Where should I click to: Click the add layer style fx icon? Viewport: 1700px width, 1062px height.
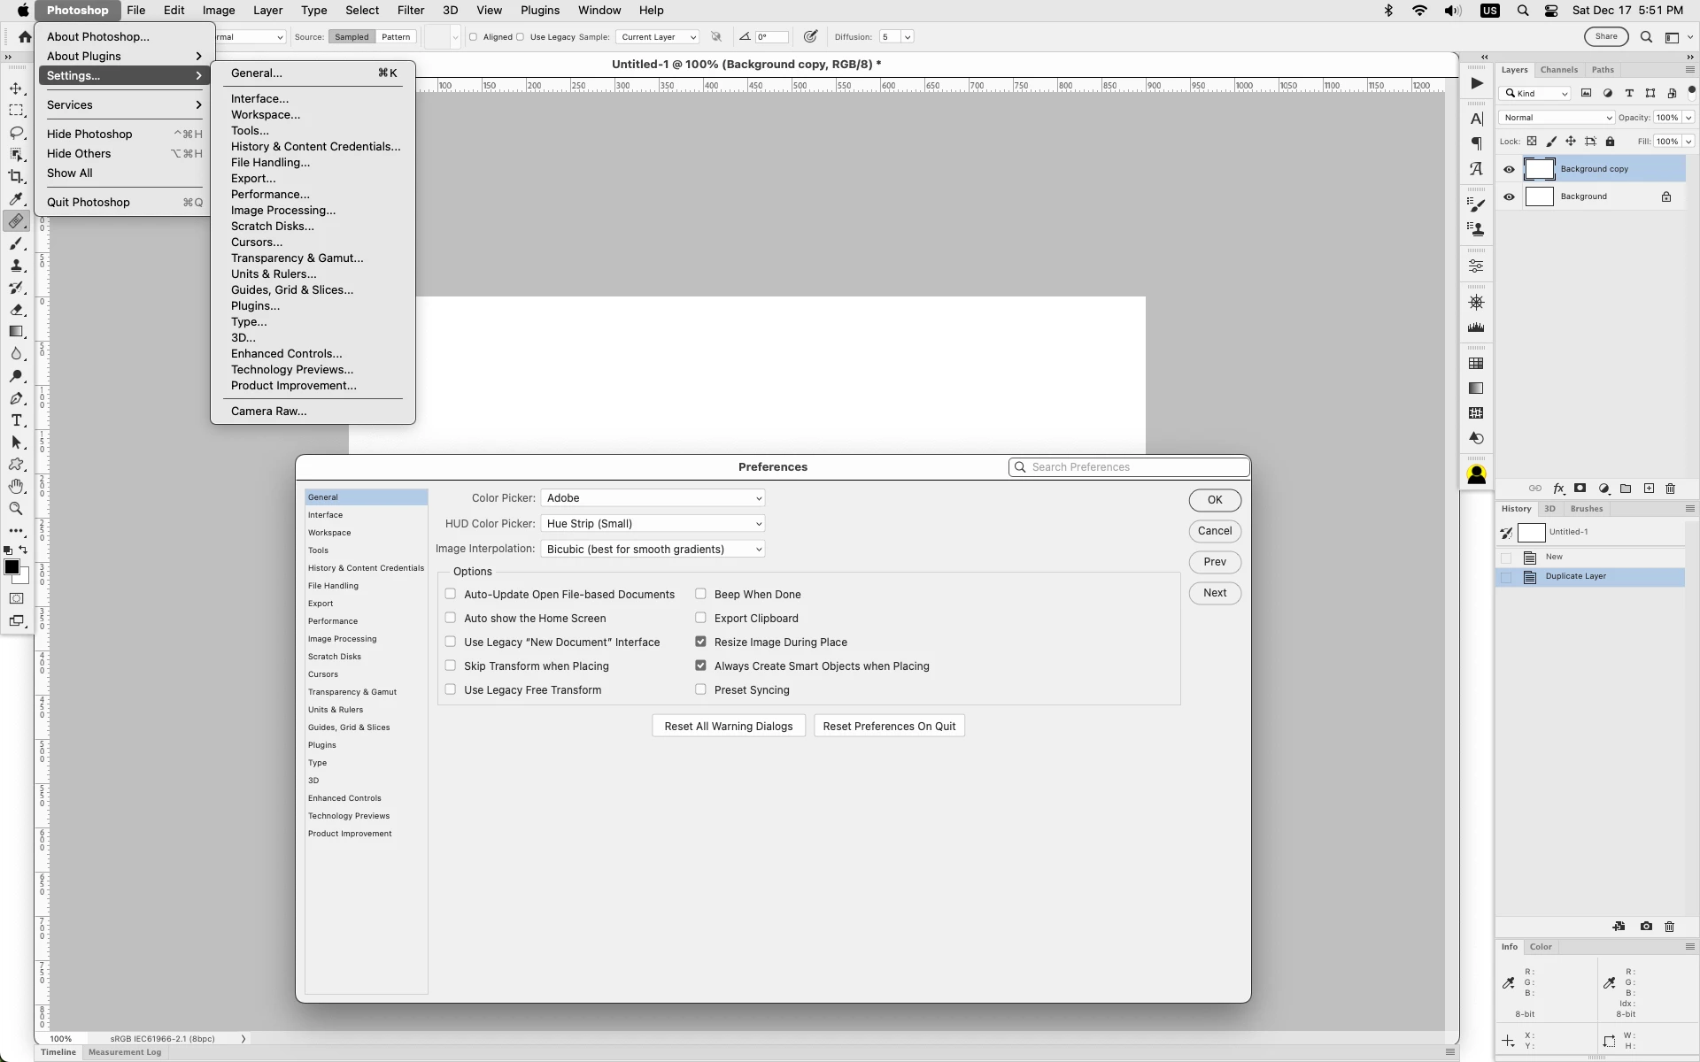pos(1558,489)
